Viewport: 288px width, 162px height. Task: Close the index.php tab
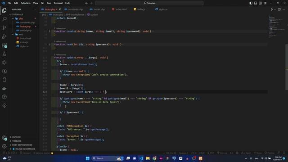point(60,9)
